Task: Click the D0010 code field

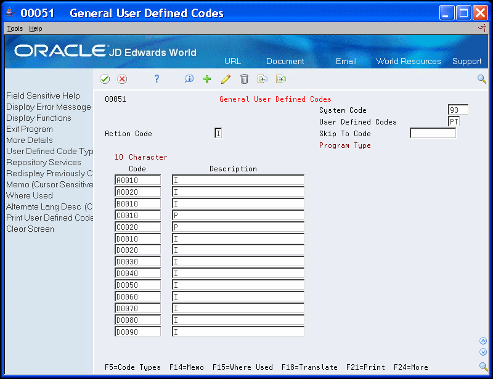Action: [137, 238]
